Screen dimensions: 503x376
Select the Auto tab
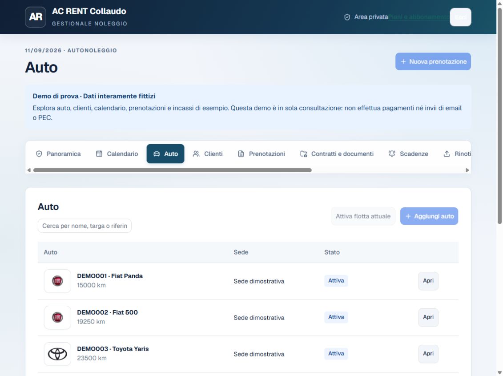(165, 154)
